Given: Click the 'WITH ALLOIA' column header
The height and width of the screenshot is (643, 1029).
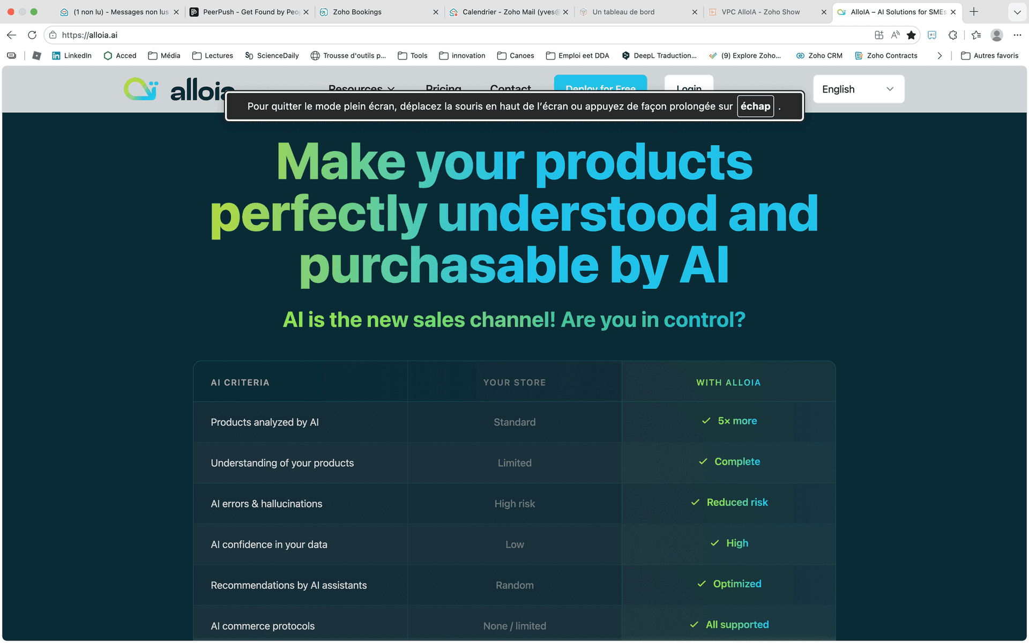Looking at the screenshot, I should click(x=728, y=383).
